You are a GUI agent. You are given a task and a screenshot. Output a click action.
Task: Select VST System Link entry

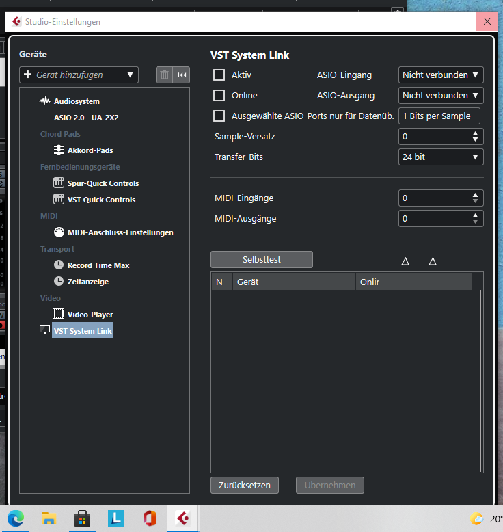(83, 330)
